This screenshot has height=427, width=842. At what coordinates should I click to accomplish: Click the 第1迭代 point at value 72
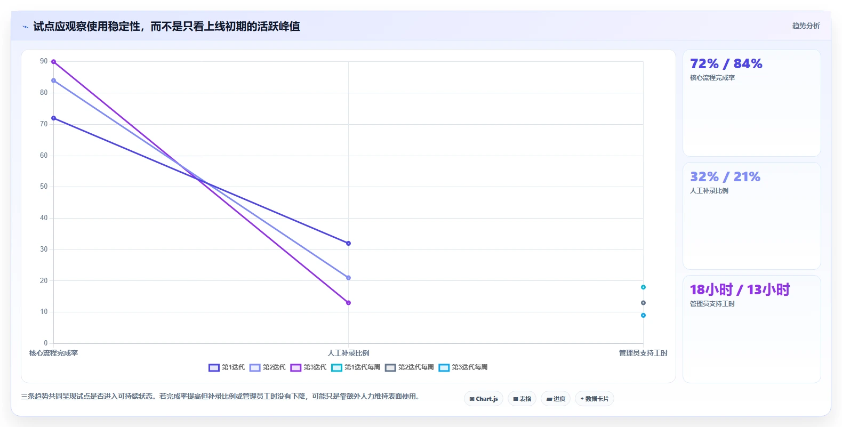click(53, 118)
